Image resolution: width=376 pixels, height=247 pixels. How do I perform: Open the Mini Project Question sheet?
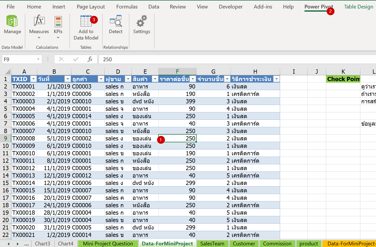(108, 243)
